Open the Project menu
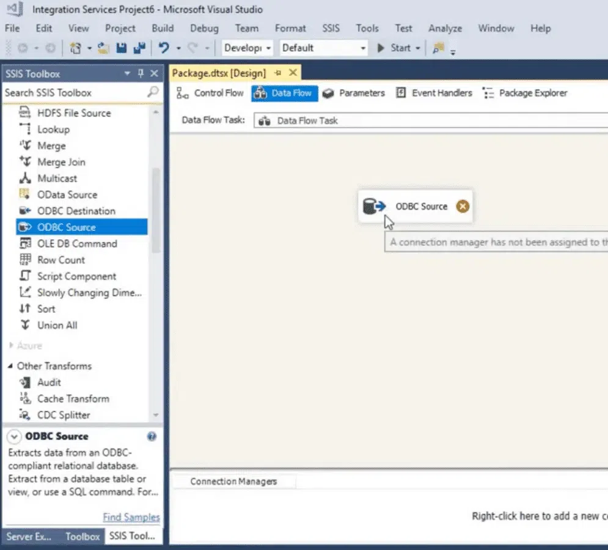Screen dimensions: 608x550 (120, 28)
